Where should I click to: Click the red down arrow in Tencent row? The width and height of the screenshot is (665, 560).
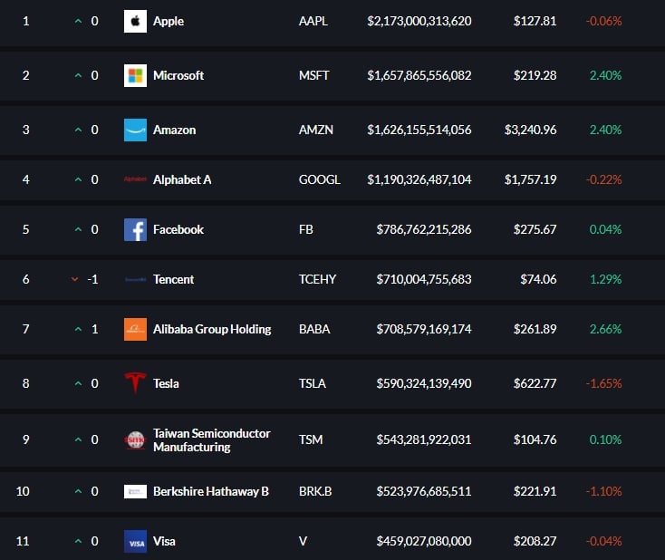[74, 279]
